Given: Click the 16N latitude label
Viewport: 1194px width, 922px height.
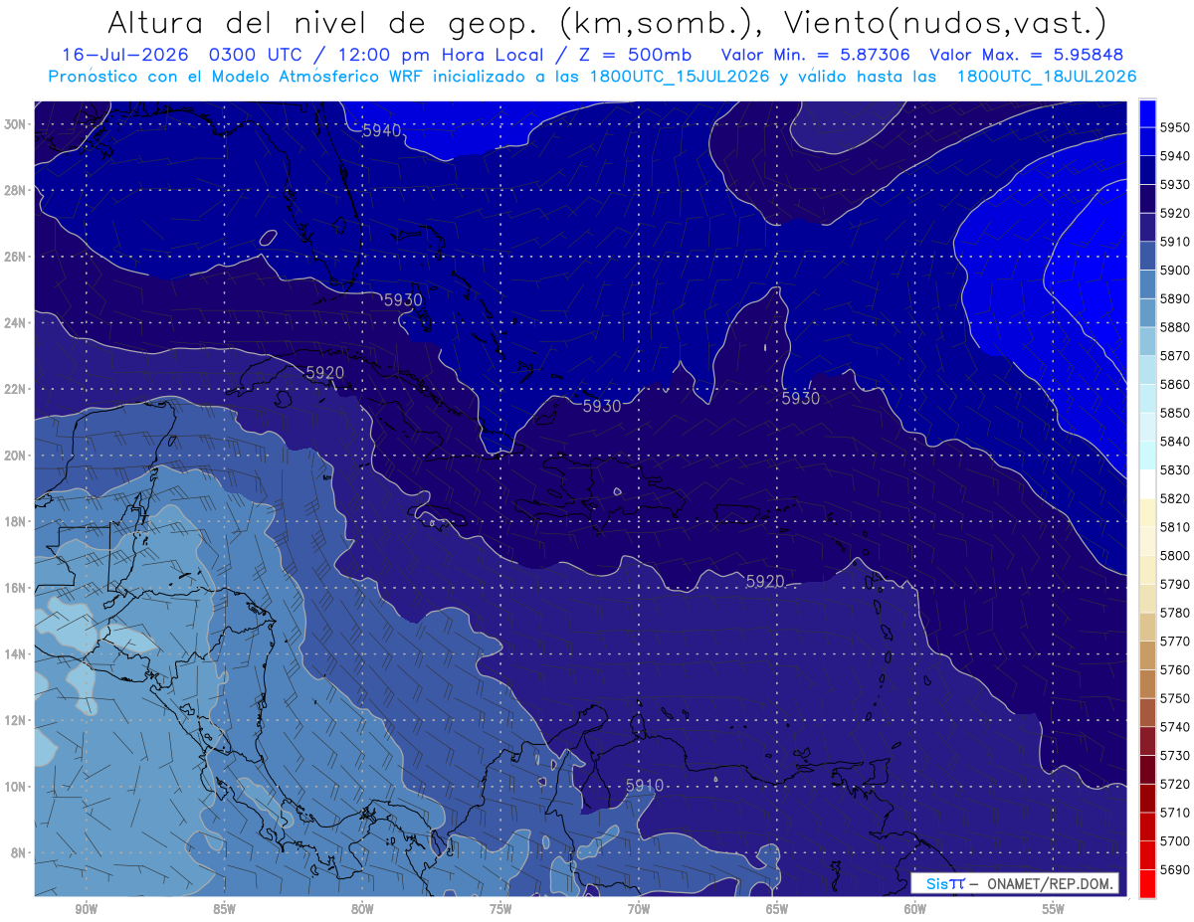Looking at the screenshot, I should (x=17, y=588).
